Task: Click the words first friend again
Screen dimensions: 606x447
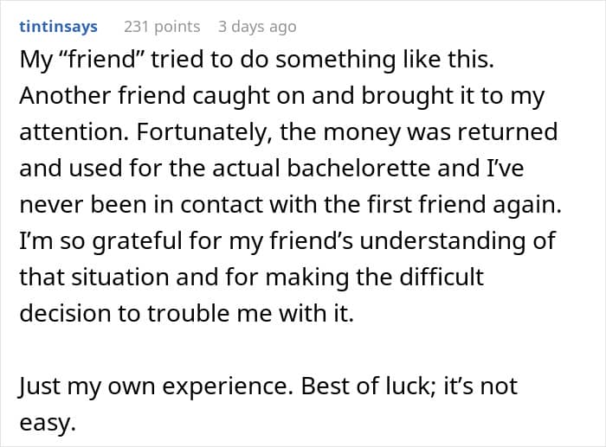Action: tap(464, 205)
